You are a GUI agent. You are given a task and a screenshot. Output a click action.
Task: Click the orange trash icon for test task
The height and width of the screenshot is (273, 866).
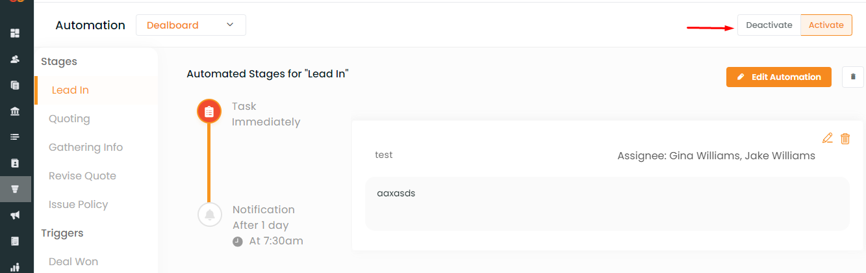tap(845, 138)
